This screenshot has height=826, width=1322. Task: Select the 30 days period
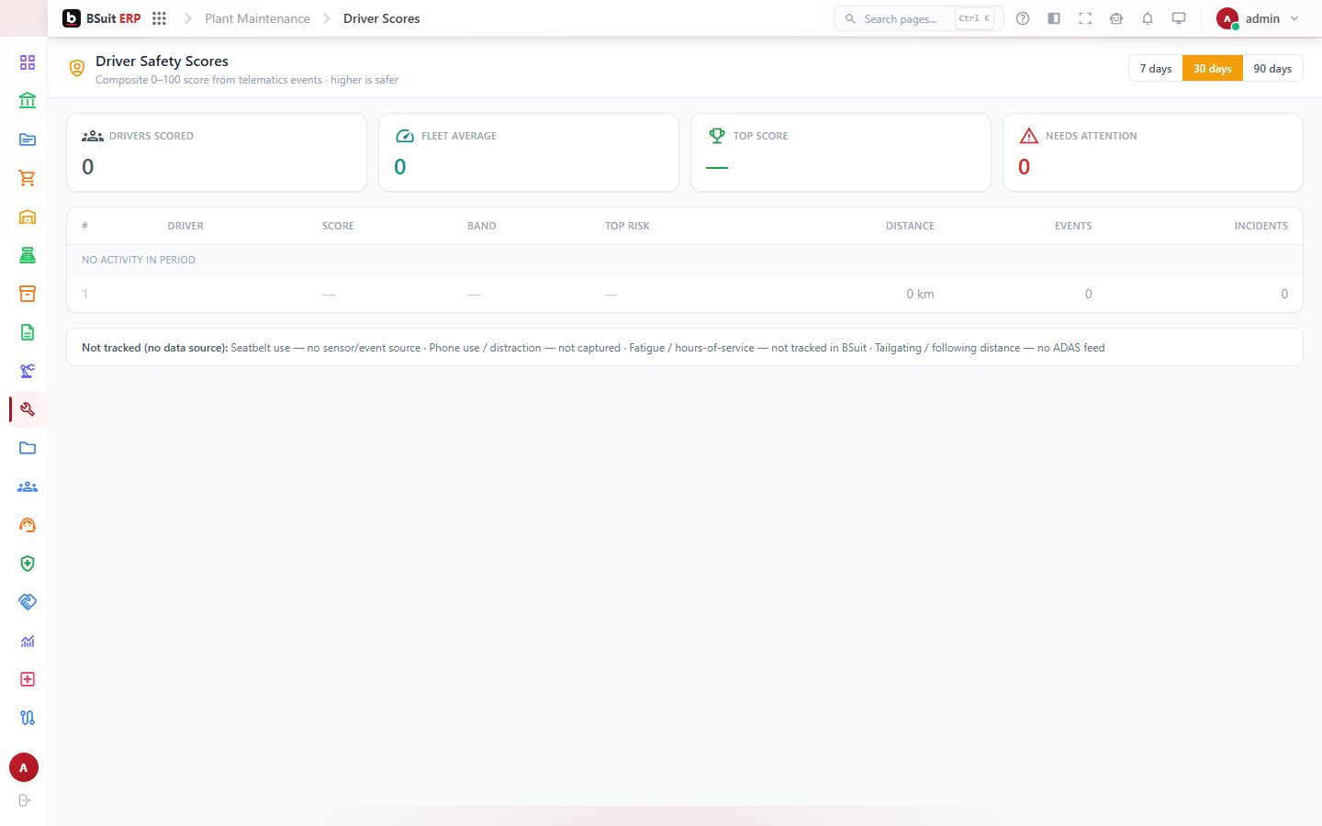[x=1213, y=69]
